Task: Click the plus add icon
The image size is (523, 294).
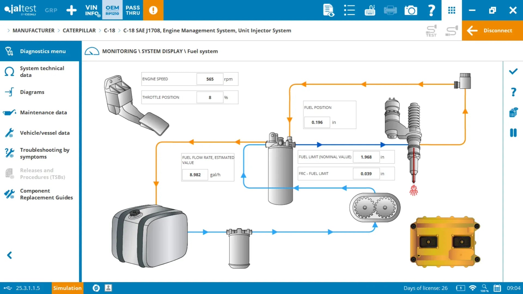Action: [x=71, y=10]
